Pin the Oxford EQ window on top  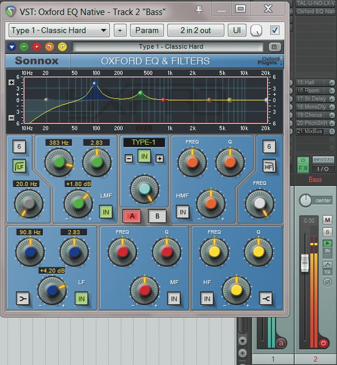tap(199, 10)
